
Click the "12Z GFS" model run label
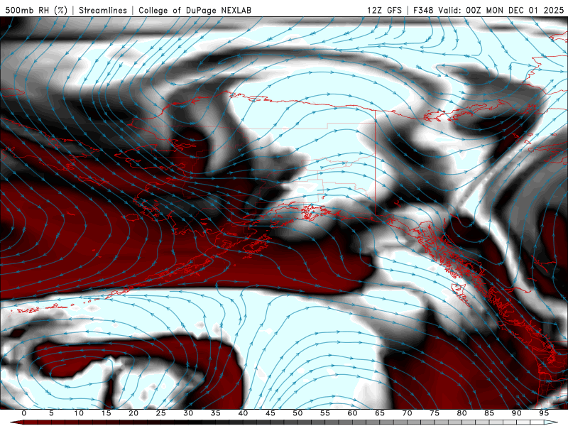point(384,11)
